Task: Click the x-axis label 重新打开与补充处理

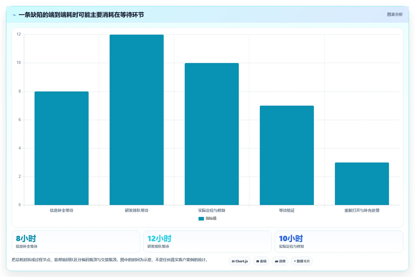Action: (362, 210)
